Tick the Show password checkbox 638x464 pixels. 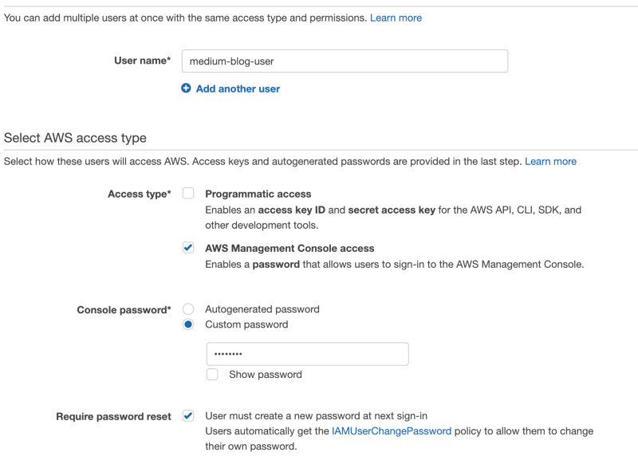tap(212, 374)
